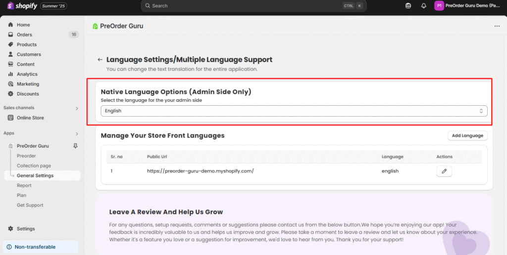Open the notifications bell icon
The width and height of the screenshot is (507, 255).
[x=423, y=6]
